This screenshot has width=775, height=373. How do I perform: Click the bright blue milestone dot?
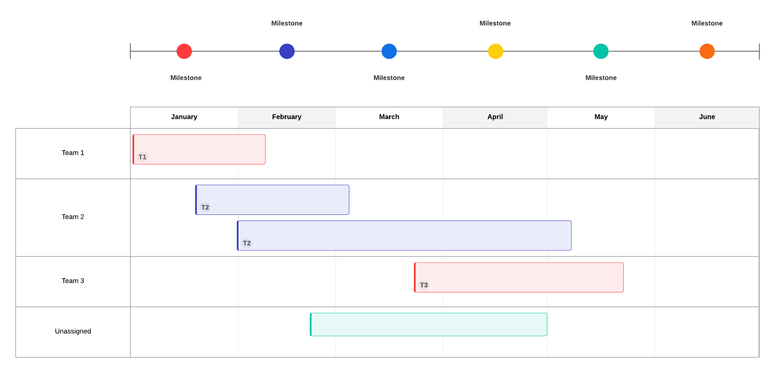point(389,51)
